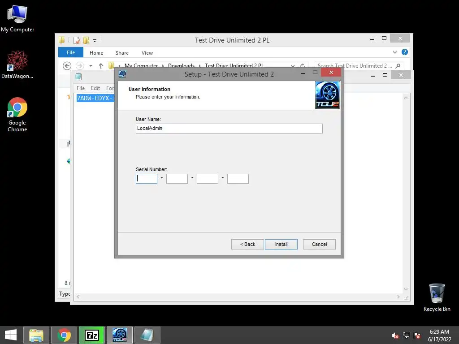Click the Action Center flag icon

[417, 335]
